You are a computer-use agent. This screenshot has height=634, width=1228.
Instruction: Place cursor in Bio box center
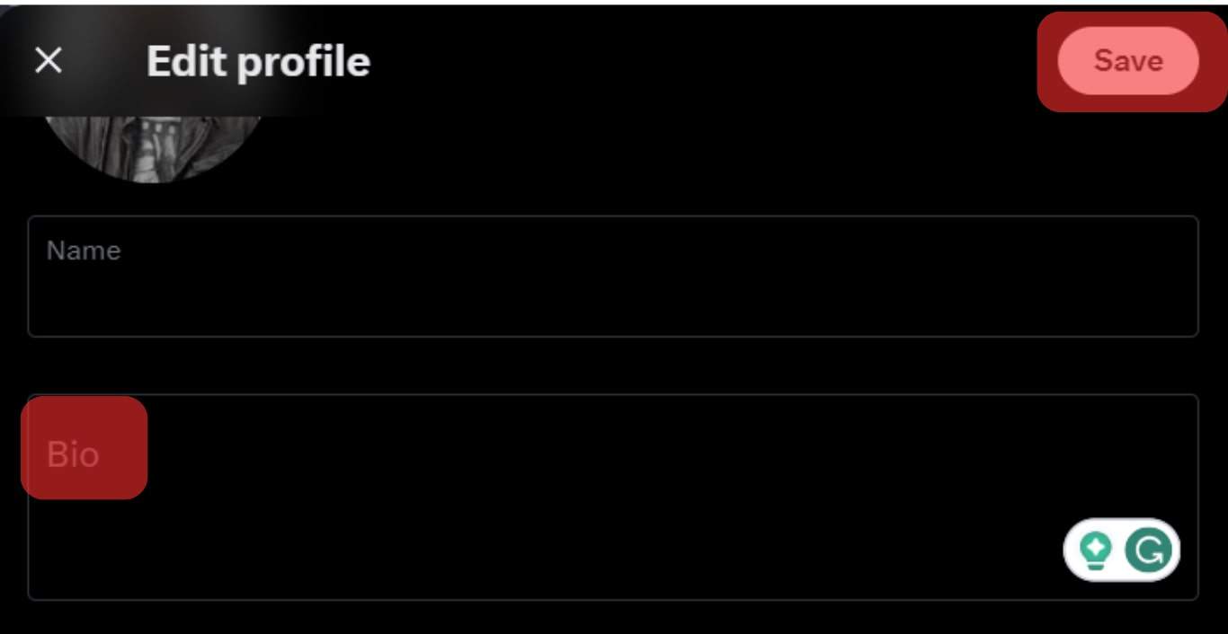(613, 497)
